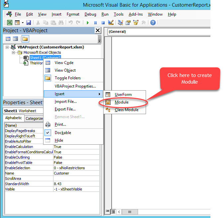This screenshot has width=224, height=218.
Task: Toggle the Dockable checked option
Action: [x=73, y=133]
